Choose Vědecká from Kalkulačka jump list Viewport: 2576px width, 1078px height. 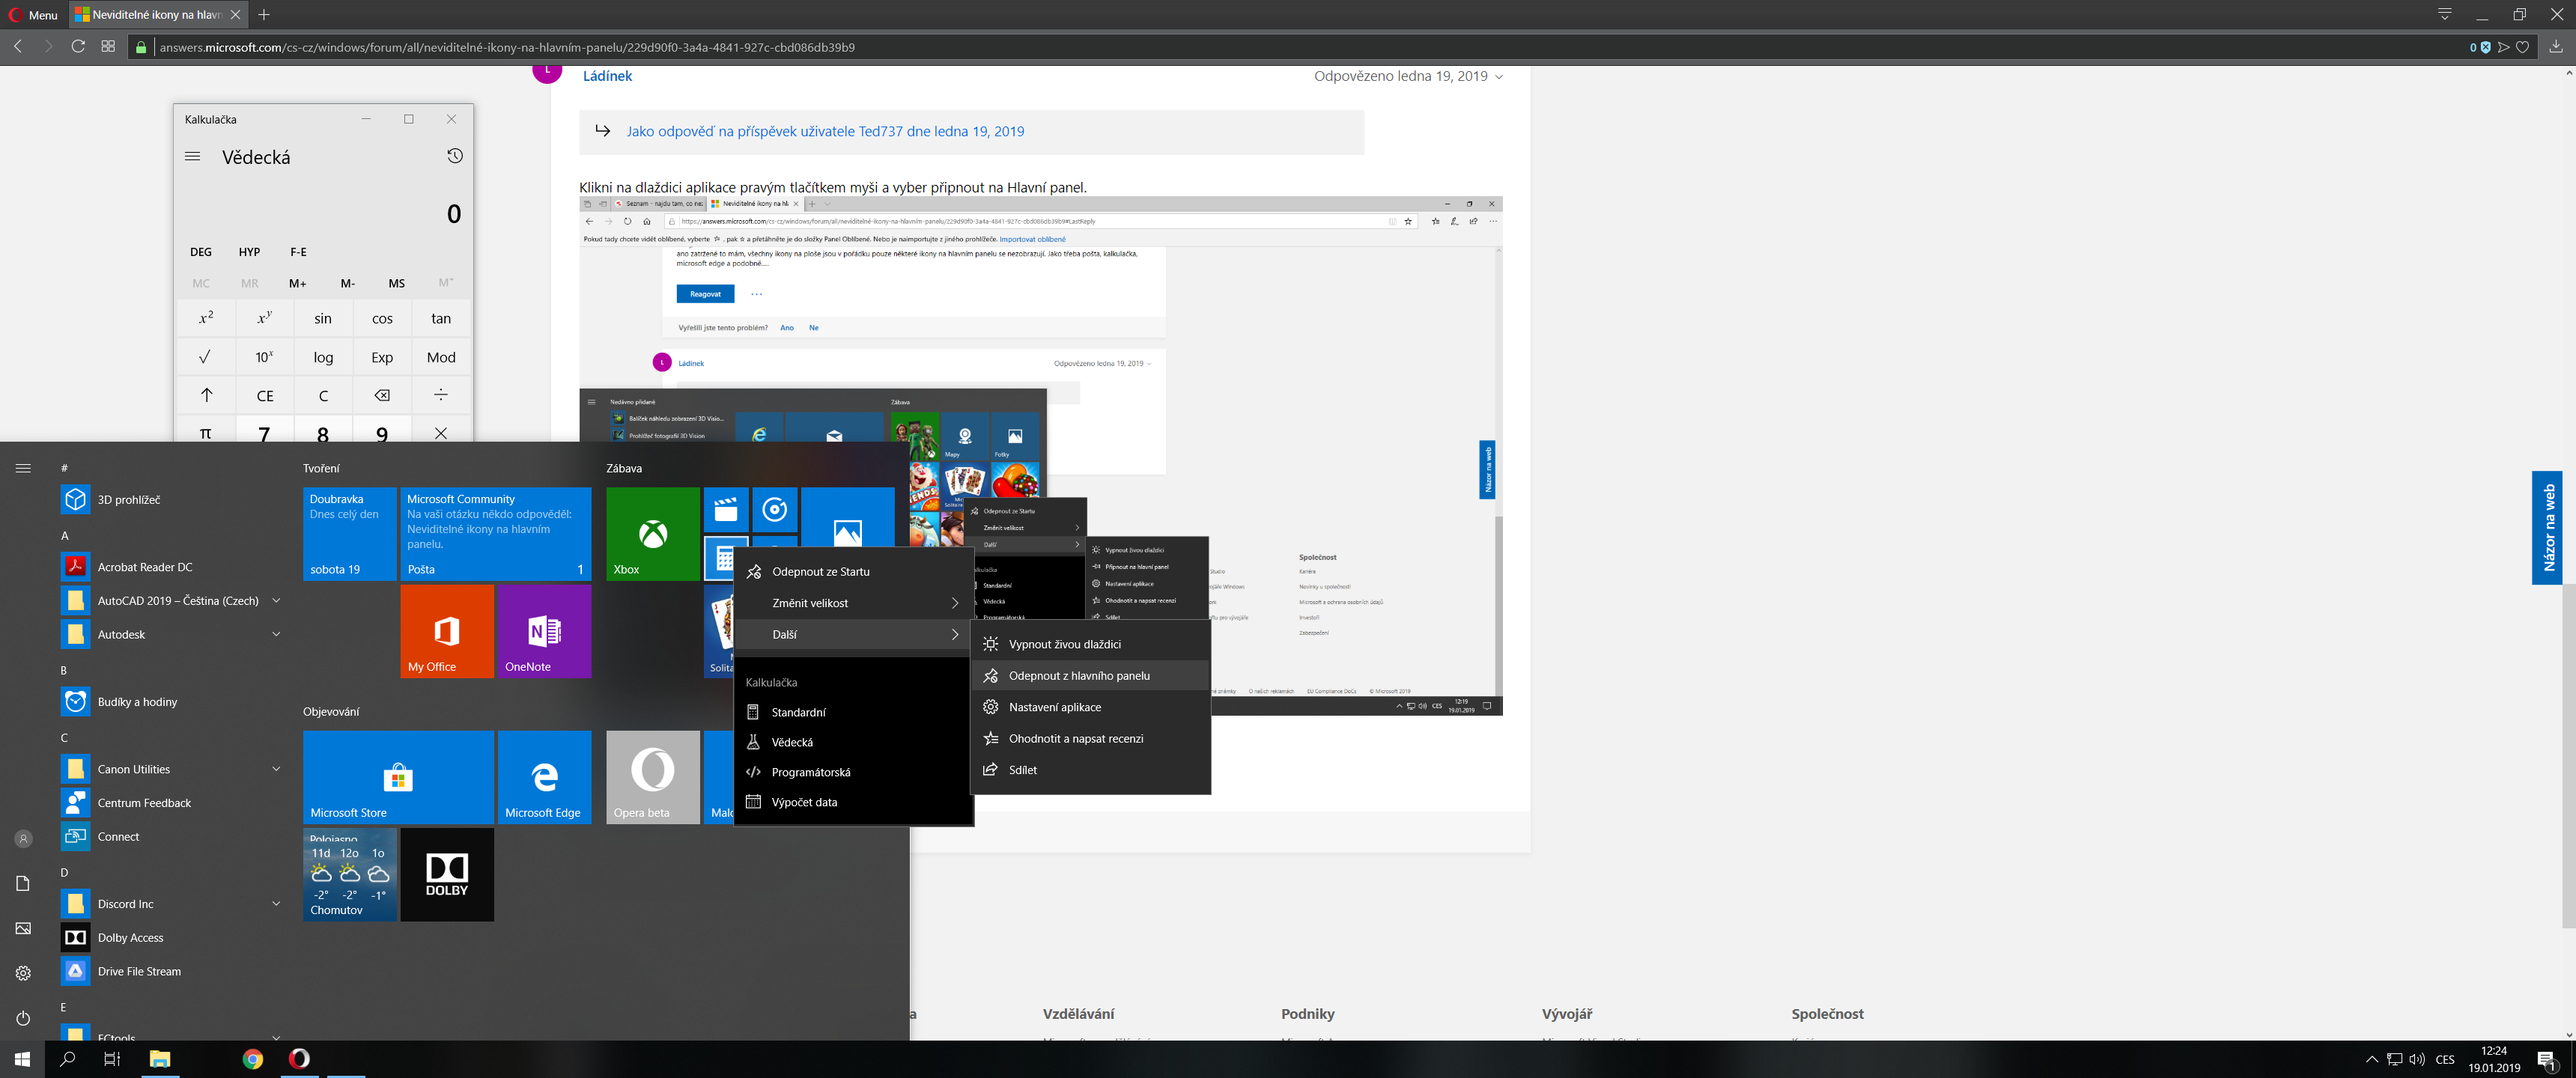[x=792, y=742]
